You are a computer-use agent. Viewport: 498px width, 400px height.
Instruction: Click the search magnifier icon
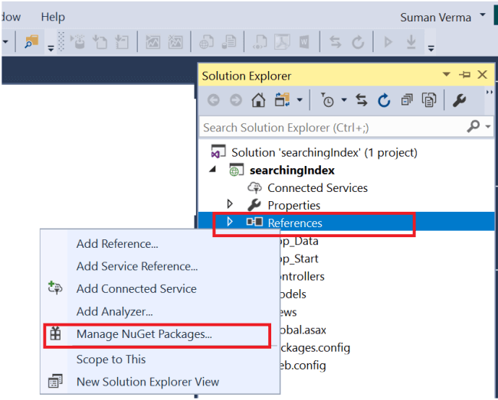(473, 126)
